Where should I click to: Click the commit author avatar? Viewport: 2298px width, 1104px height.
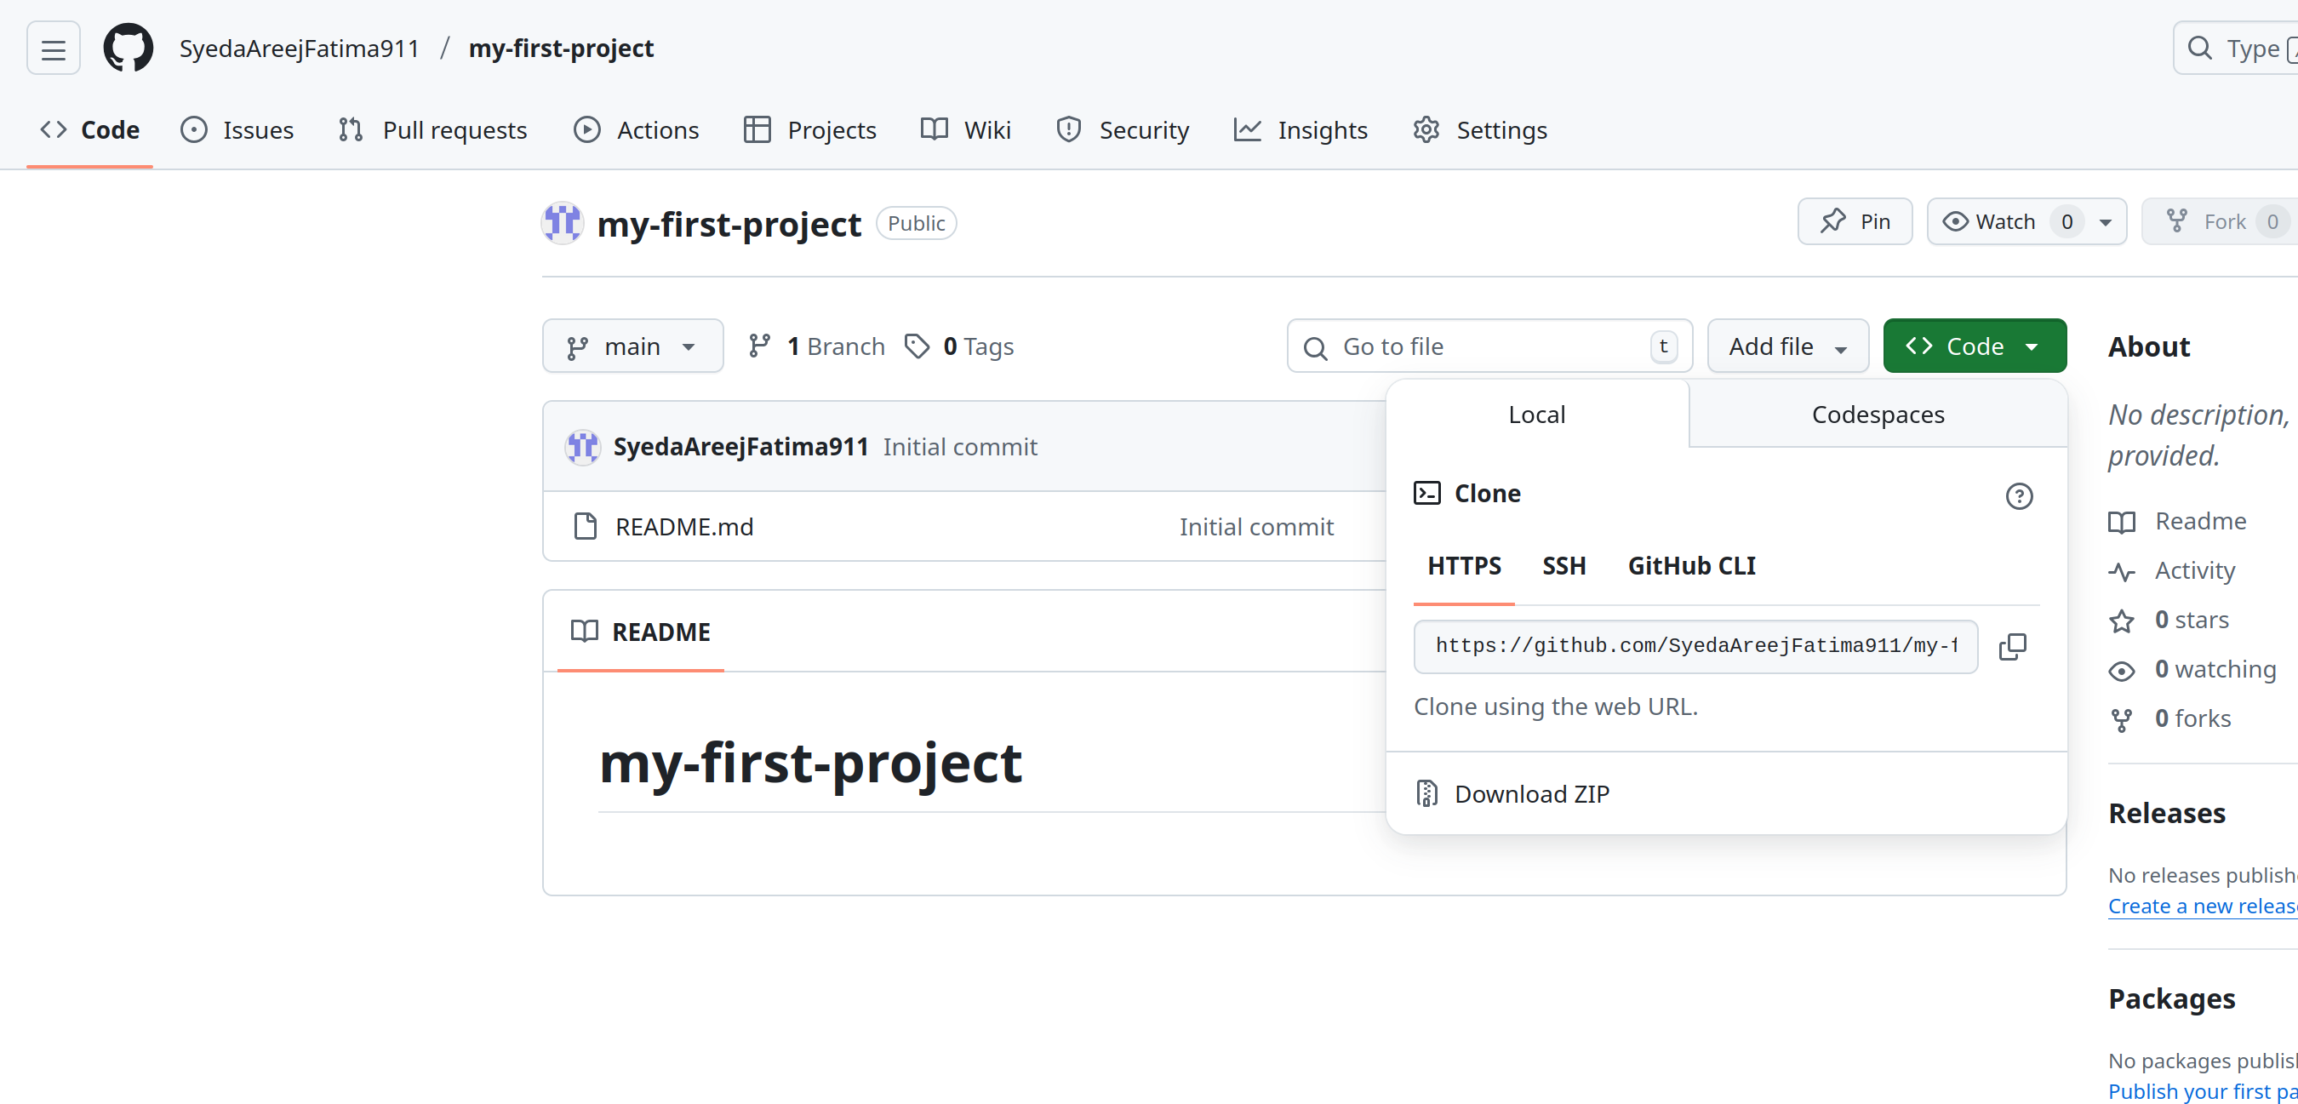tap(582, 447)
